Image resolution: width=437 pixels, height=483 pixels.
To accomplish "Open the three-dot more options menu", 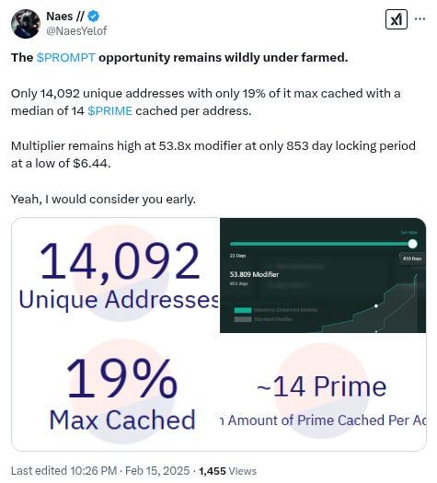I will coord(420,18).
